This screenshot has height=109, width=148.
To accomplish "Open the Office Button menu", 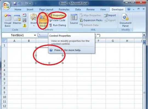I will pyautogui.click(x=6, y=6).
